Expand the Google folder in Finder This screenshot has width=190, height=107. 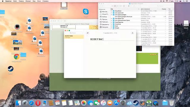point(112,28)
